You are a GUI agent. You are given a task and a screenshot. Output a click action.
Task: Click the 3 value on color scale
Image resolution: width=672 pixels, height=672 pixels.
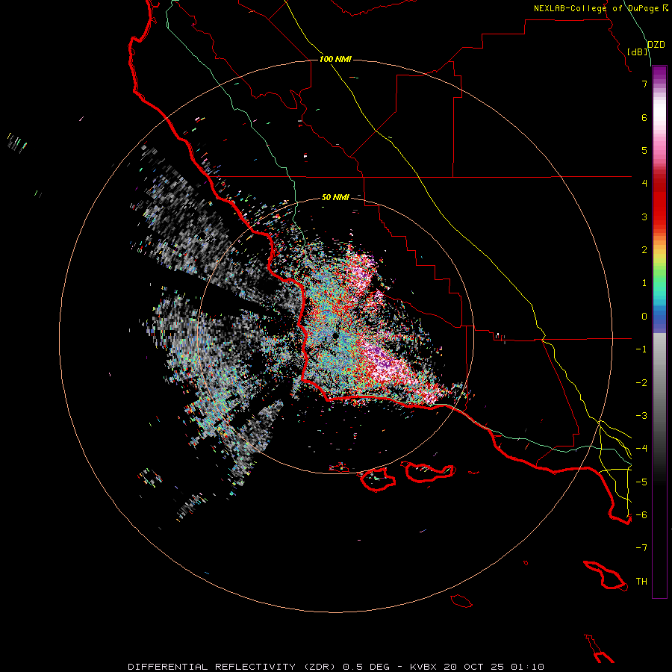click(644, 217)
